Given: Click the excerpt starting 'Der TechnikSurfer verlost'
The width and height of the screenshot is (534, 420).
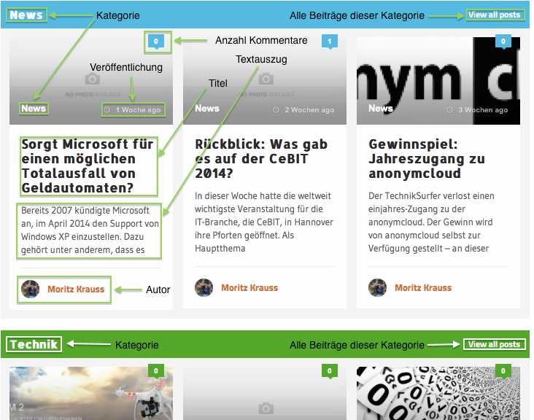Looking at the screenshot, I should [431, 222].
